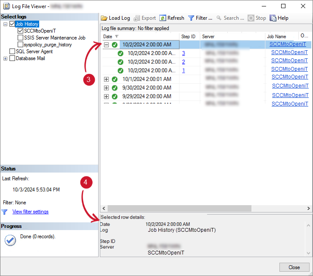
Task: Check the syspolicy_purge_history checkbox
Action: (x=20, y=45)
